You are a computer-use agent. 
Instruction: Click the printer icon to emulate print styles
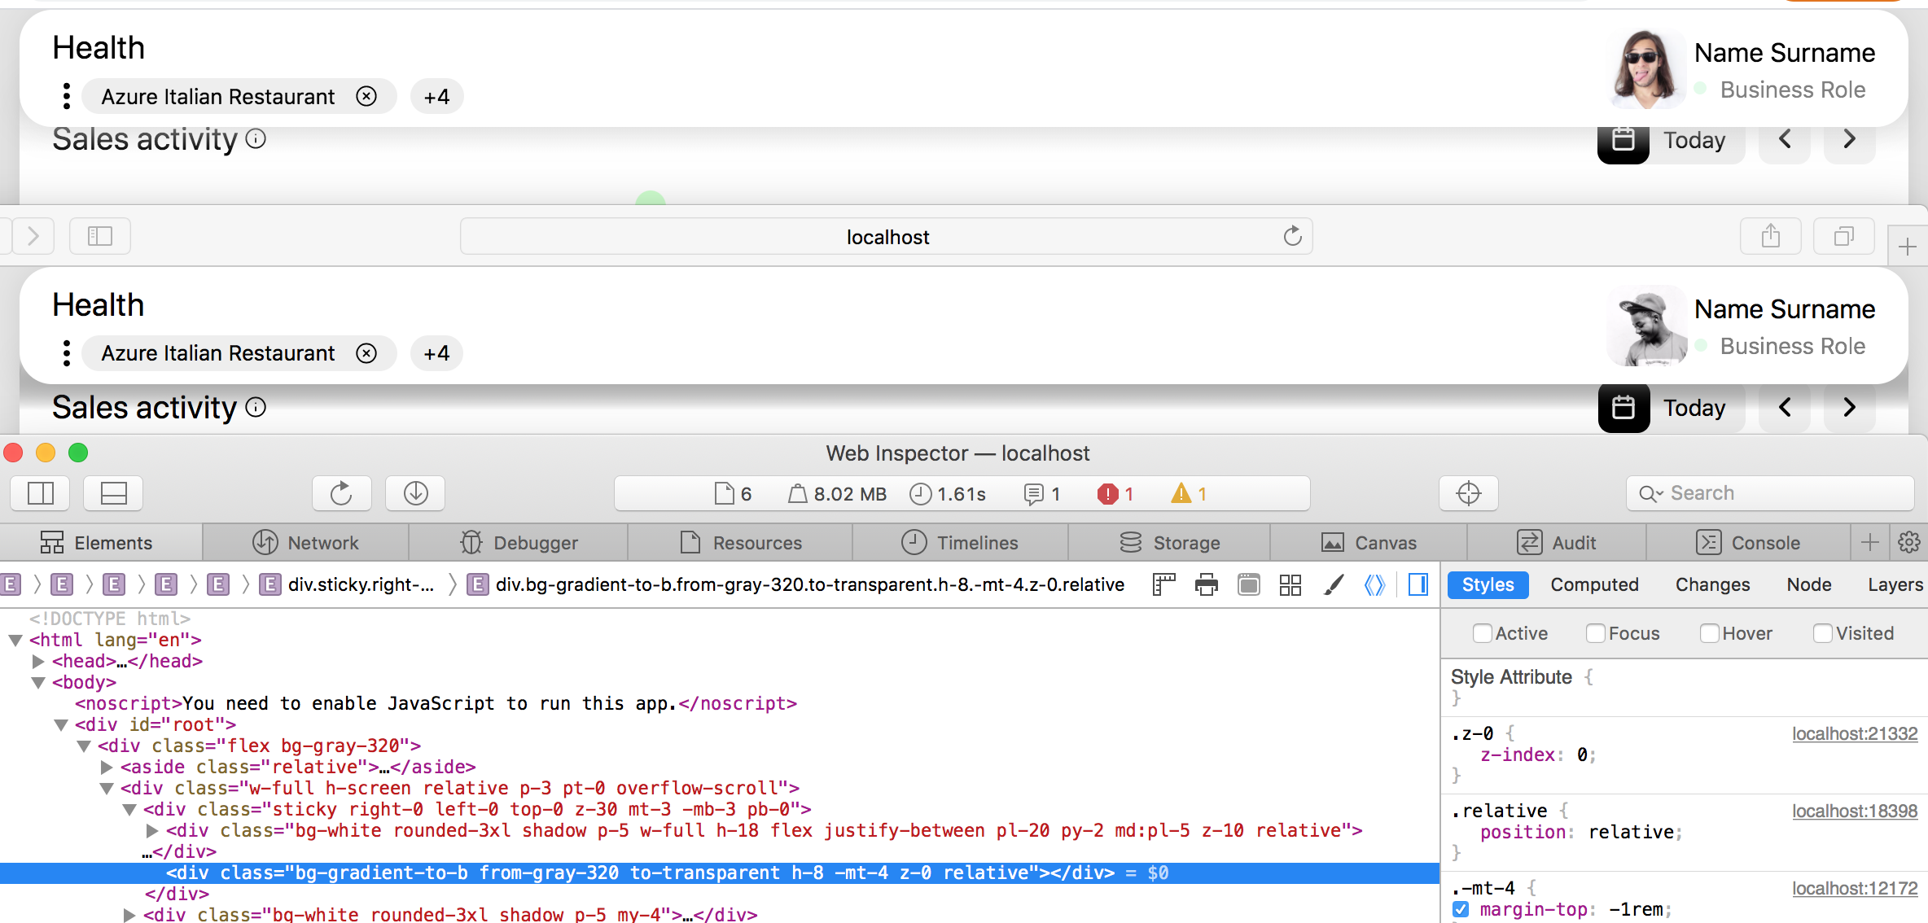coord(1206,584)
